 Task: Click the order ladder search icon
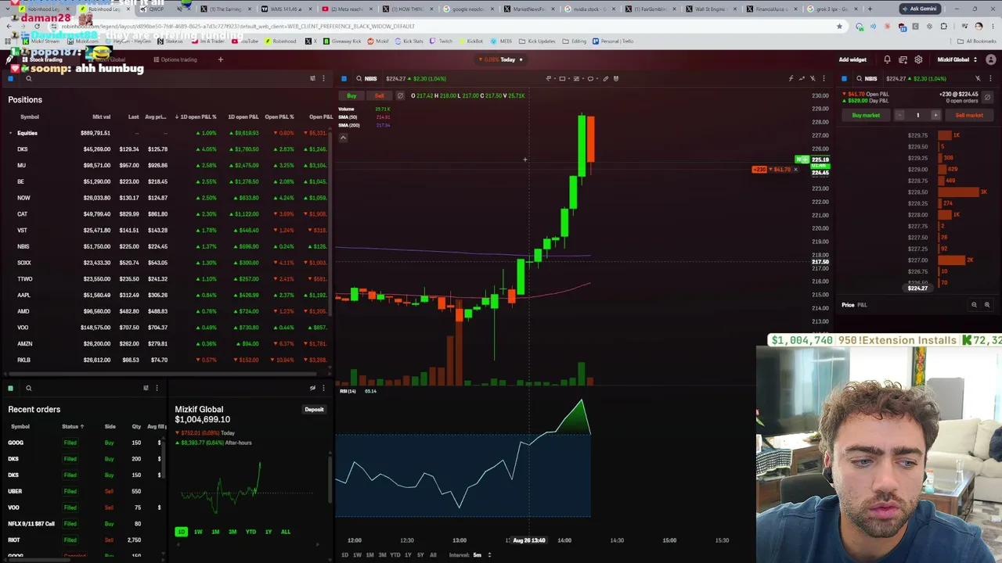(859, 78)
